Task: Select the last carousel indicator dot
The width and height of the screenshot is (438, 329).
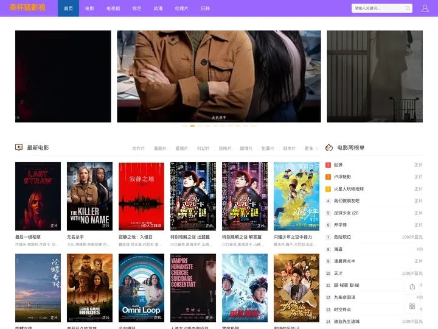Action: (x=253, y=126)
